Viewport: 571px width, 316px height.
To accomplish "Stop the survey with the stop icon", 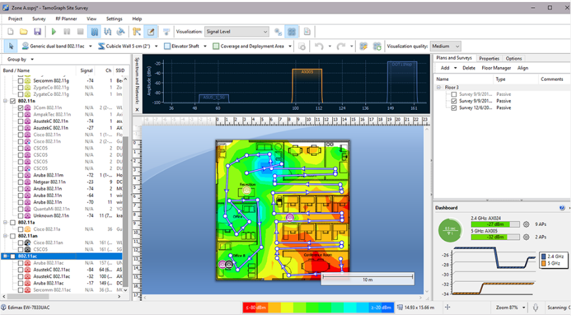I will (80, 32).
